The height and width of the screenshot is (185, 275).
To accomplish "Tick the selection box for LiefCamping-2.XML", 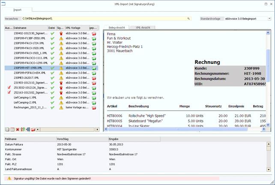I will click(x=8, y=103).
